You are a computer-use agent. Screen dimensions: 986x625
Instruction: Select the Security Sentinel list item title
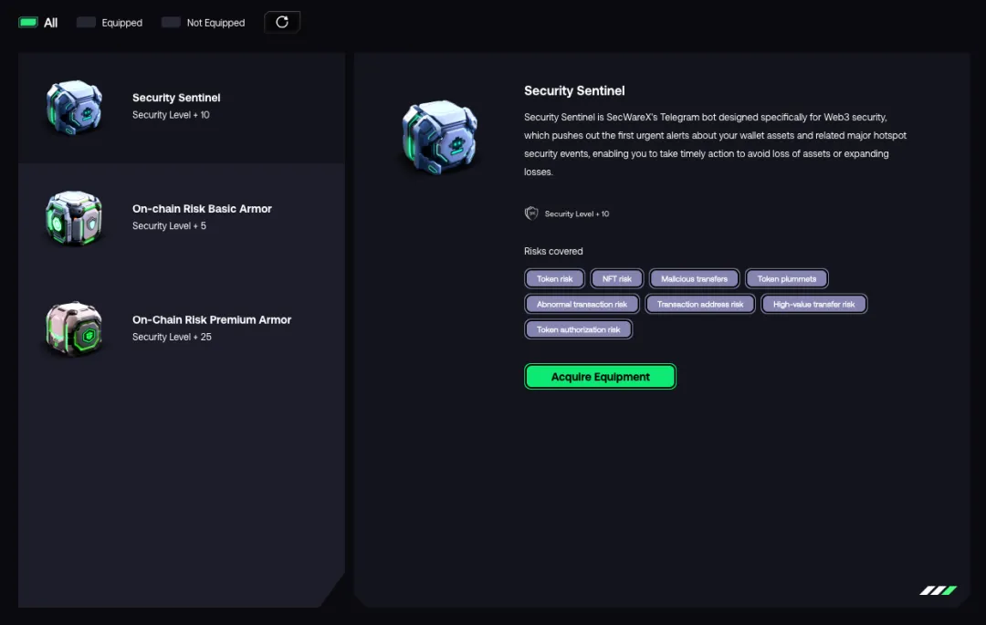click(176, 98)
